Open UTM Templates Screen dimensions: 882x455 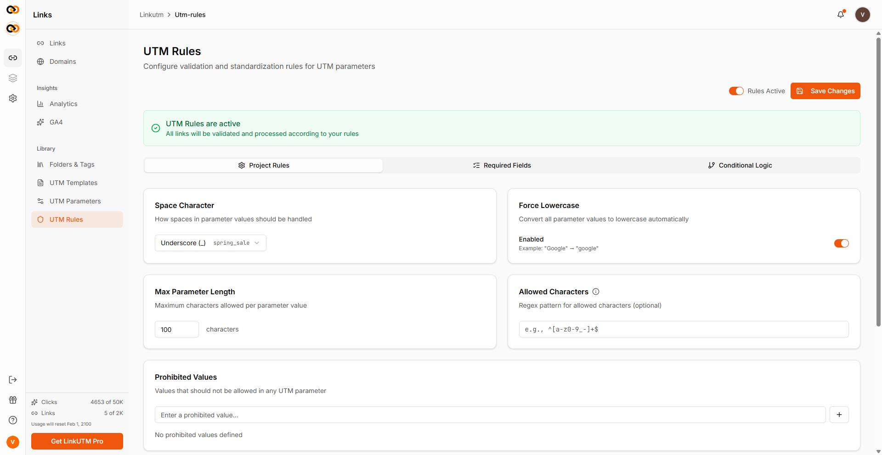coord(77,183)
